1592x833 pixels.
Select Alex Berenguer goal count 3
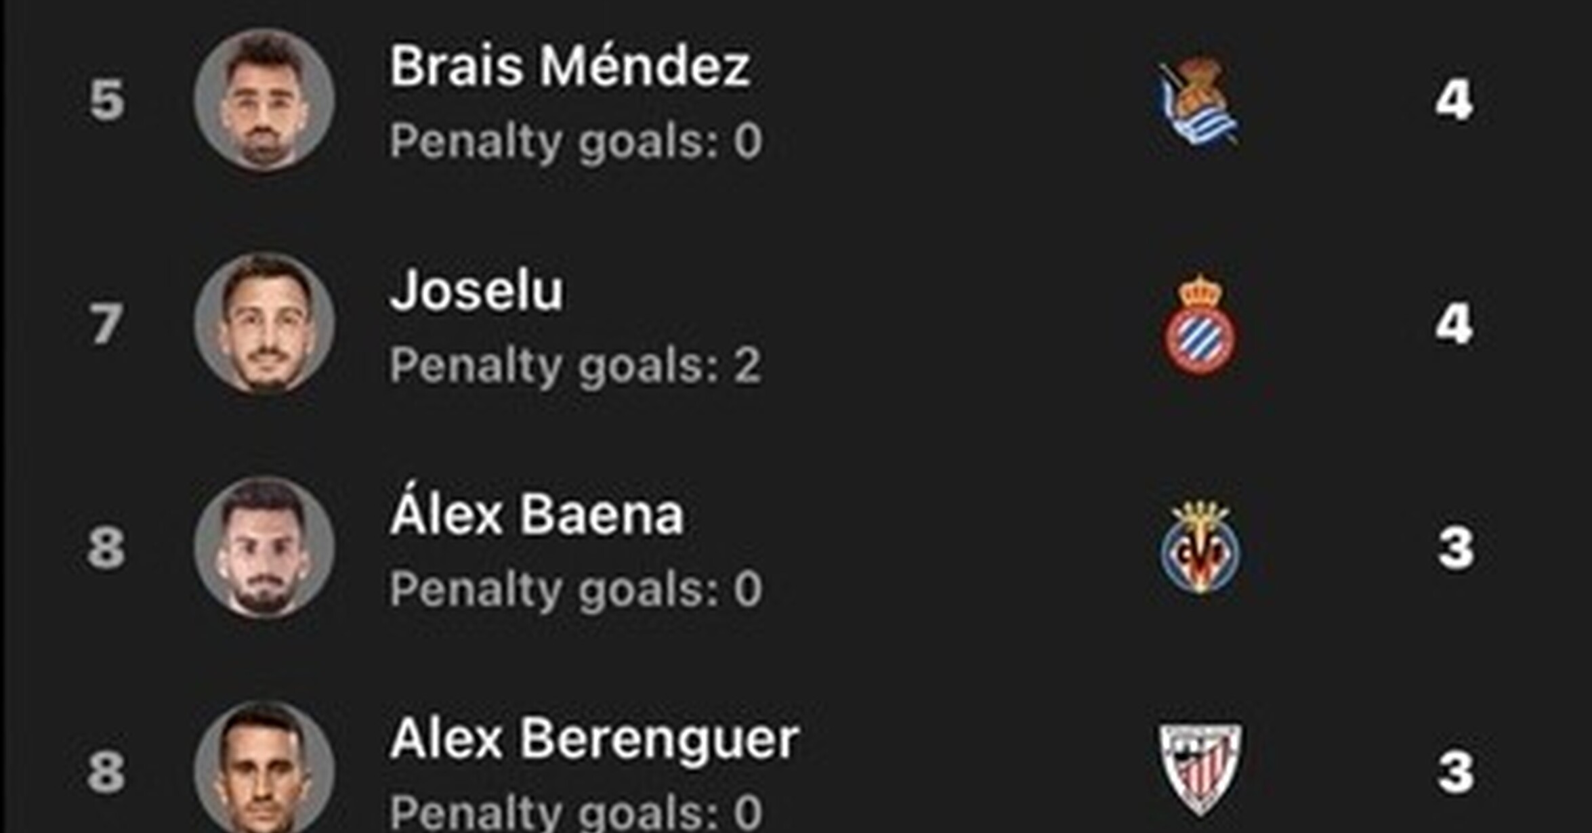pos(1456,772)
